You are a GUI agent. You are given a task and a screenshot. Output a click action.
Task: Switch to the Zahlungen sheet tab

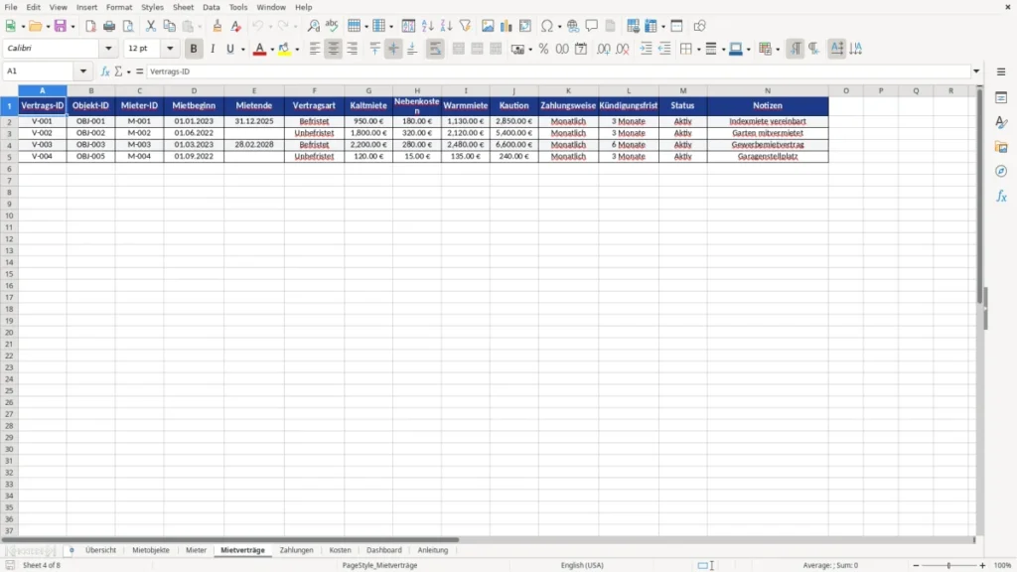coord(296,550)
